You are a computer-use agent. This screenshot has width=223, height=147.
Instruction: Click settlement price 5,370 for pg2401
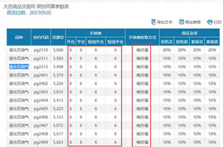pyautogui.click(x=58, y=75)
